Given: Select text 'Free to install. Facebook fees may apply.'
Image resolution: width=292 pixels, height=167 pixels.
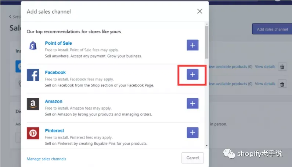Looking at the screenshot, I should tap(79, 79).
